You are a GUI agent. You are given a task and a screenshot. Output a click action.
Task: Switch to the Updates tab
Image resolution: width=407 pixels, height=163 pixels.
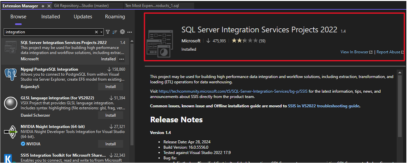click(x=83, y=17)
